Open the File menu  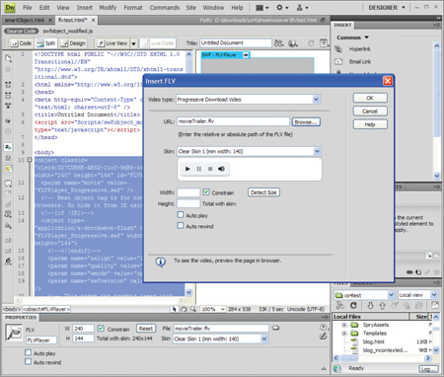tap(28, 8)
